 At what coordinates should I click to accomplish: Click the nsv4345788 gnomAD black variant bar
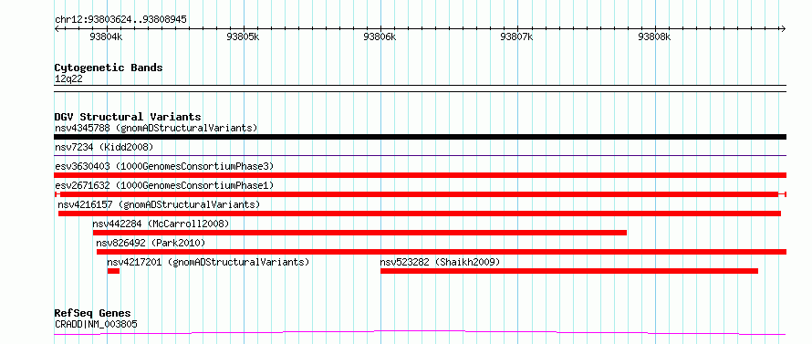point(420,137)
